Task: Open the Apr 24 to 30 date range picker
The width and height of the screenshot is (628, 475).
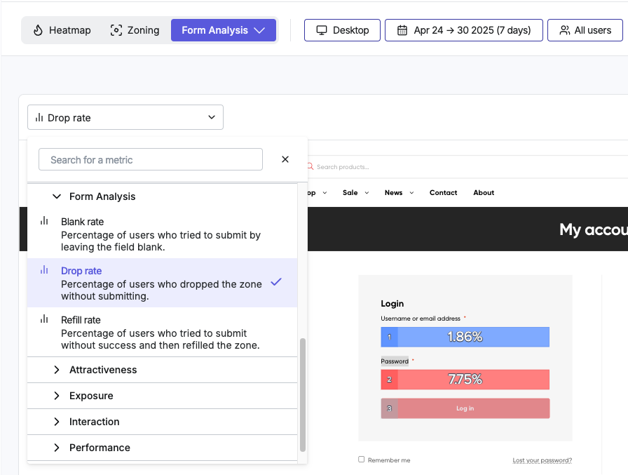Action: [464, 30]
